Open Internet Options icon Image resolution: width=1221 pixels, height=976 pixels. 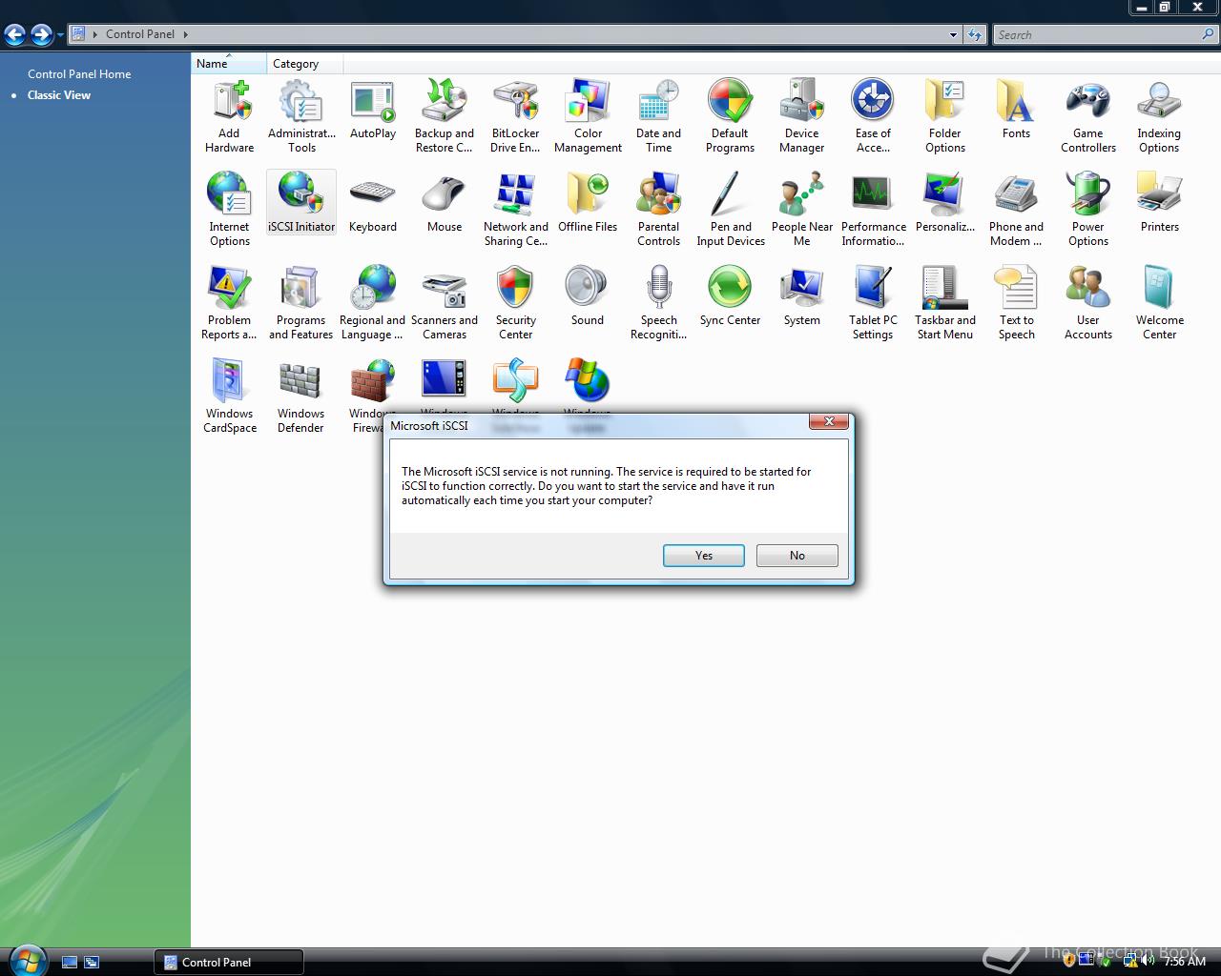[229, 209]
